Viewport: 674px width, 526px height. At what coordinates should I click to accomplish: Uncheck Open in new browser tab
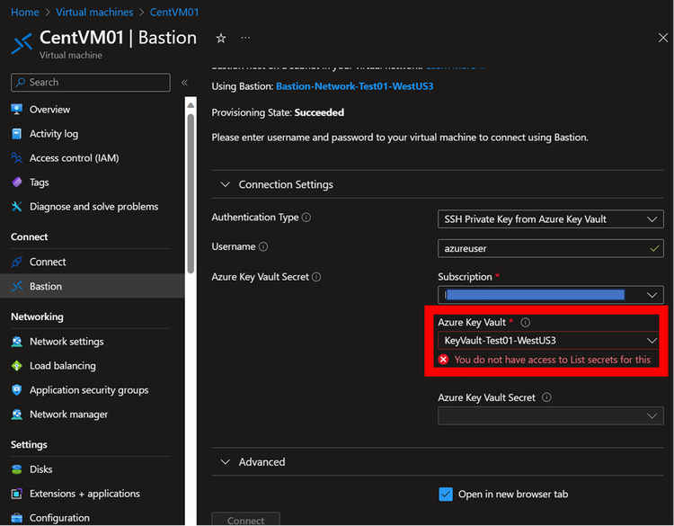[446, 494]
